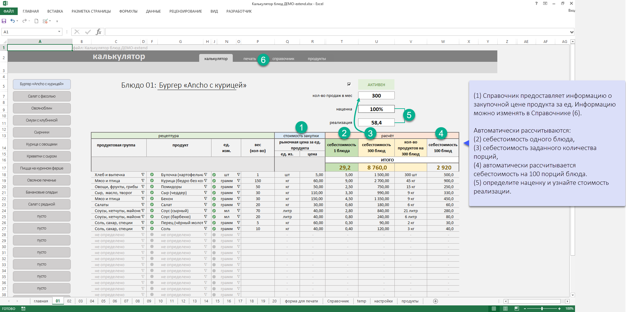This screenshot has height=312, width=626.
Task: Select row header 17
Action: click(4, 168)
